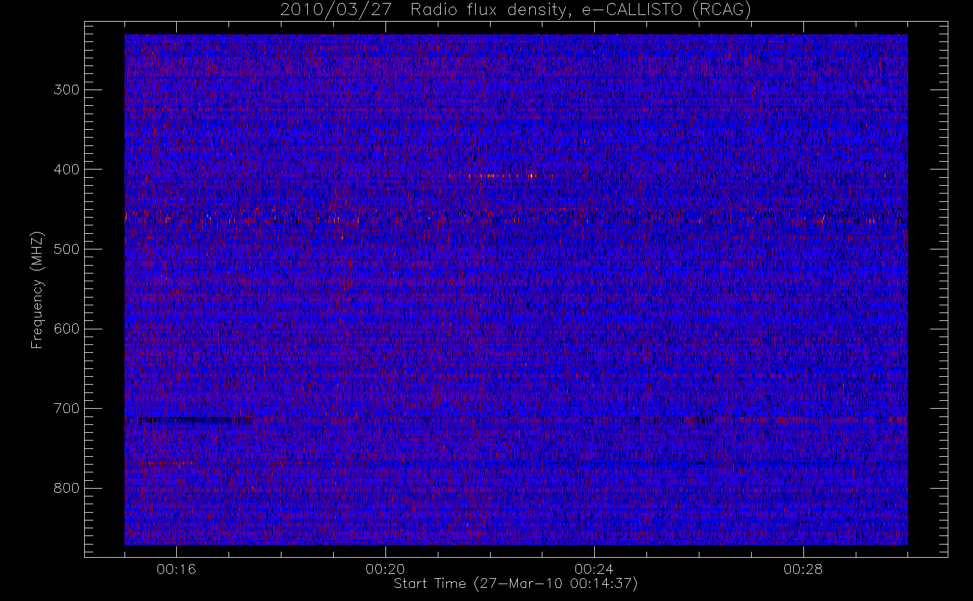Click the "Frequency (MHZ)" axis label
This screenshot has height=601, width=973.
point(37,290)
